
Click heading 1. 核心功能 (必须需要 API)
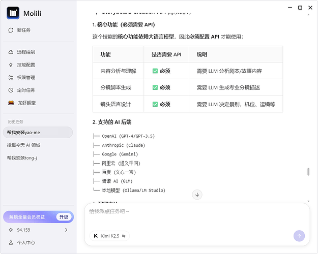pos(124,25)
